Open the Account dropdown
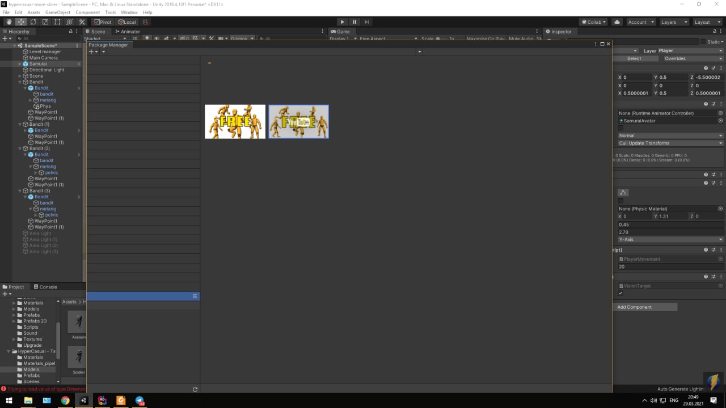 point(640,22)
